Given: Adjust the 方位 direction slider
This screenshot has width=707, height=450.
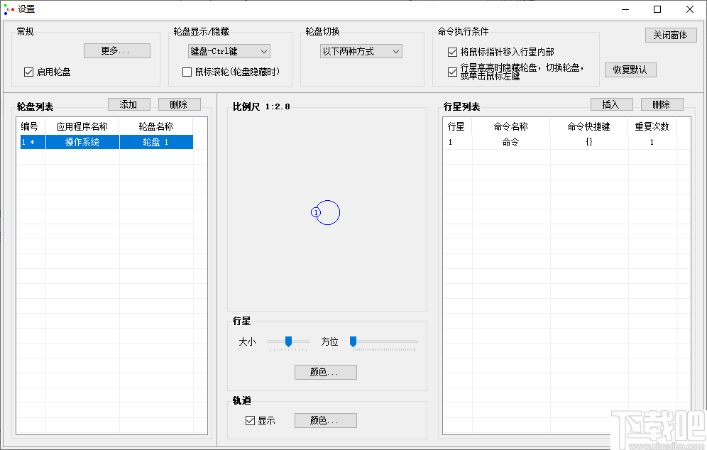Looking at the screenshot, I should [353, 341].
